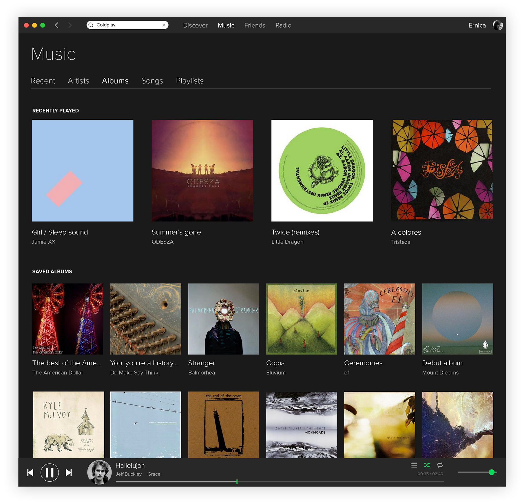524x504 pixels.
Task: Open the Radio section
Action: point(283,26)
